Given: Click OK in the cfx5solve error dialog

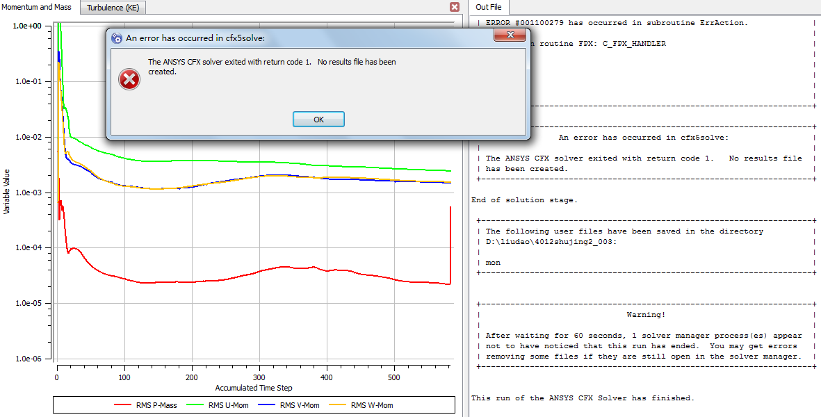Looking at the screenshot, I should [318, 120].
